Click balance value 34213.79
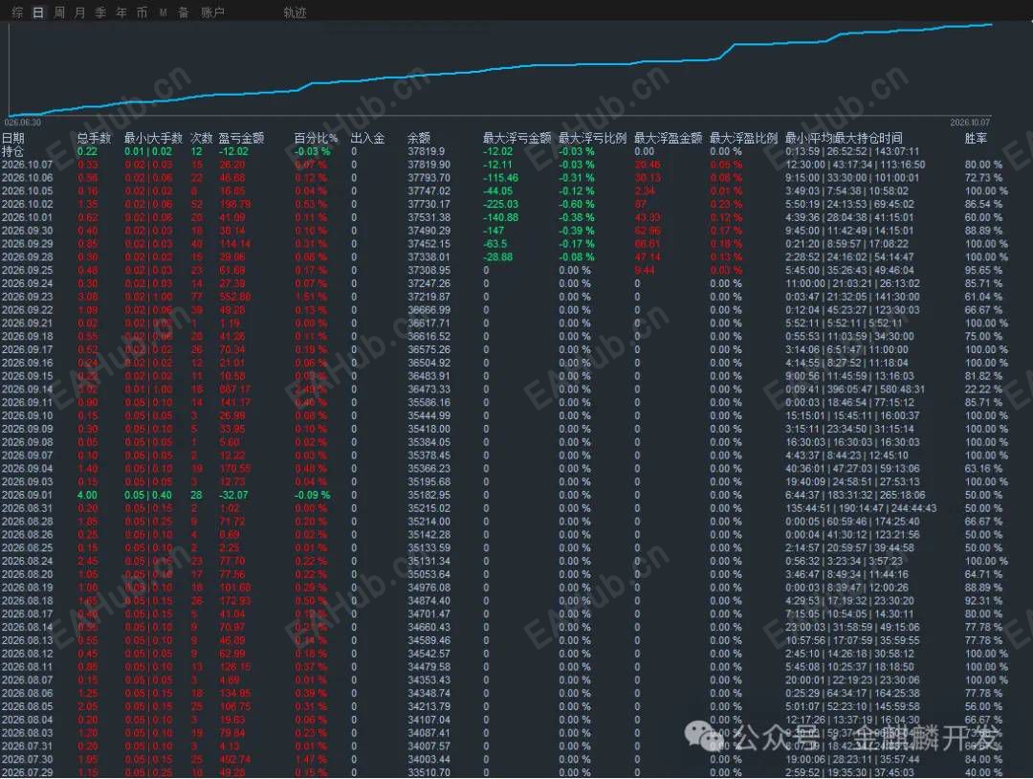 click(x=429, y=706)
